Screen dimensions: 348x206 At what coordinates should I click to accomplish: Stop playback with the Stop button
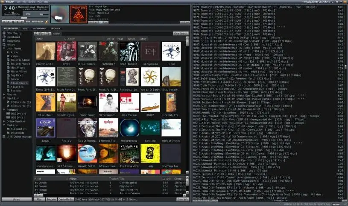[x=18, y=22]
